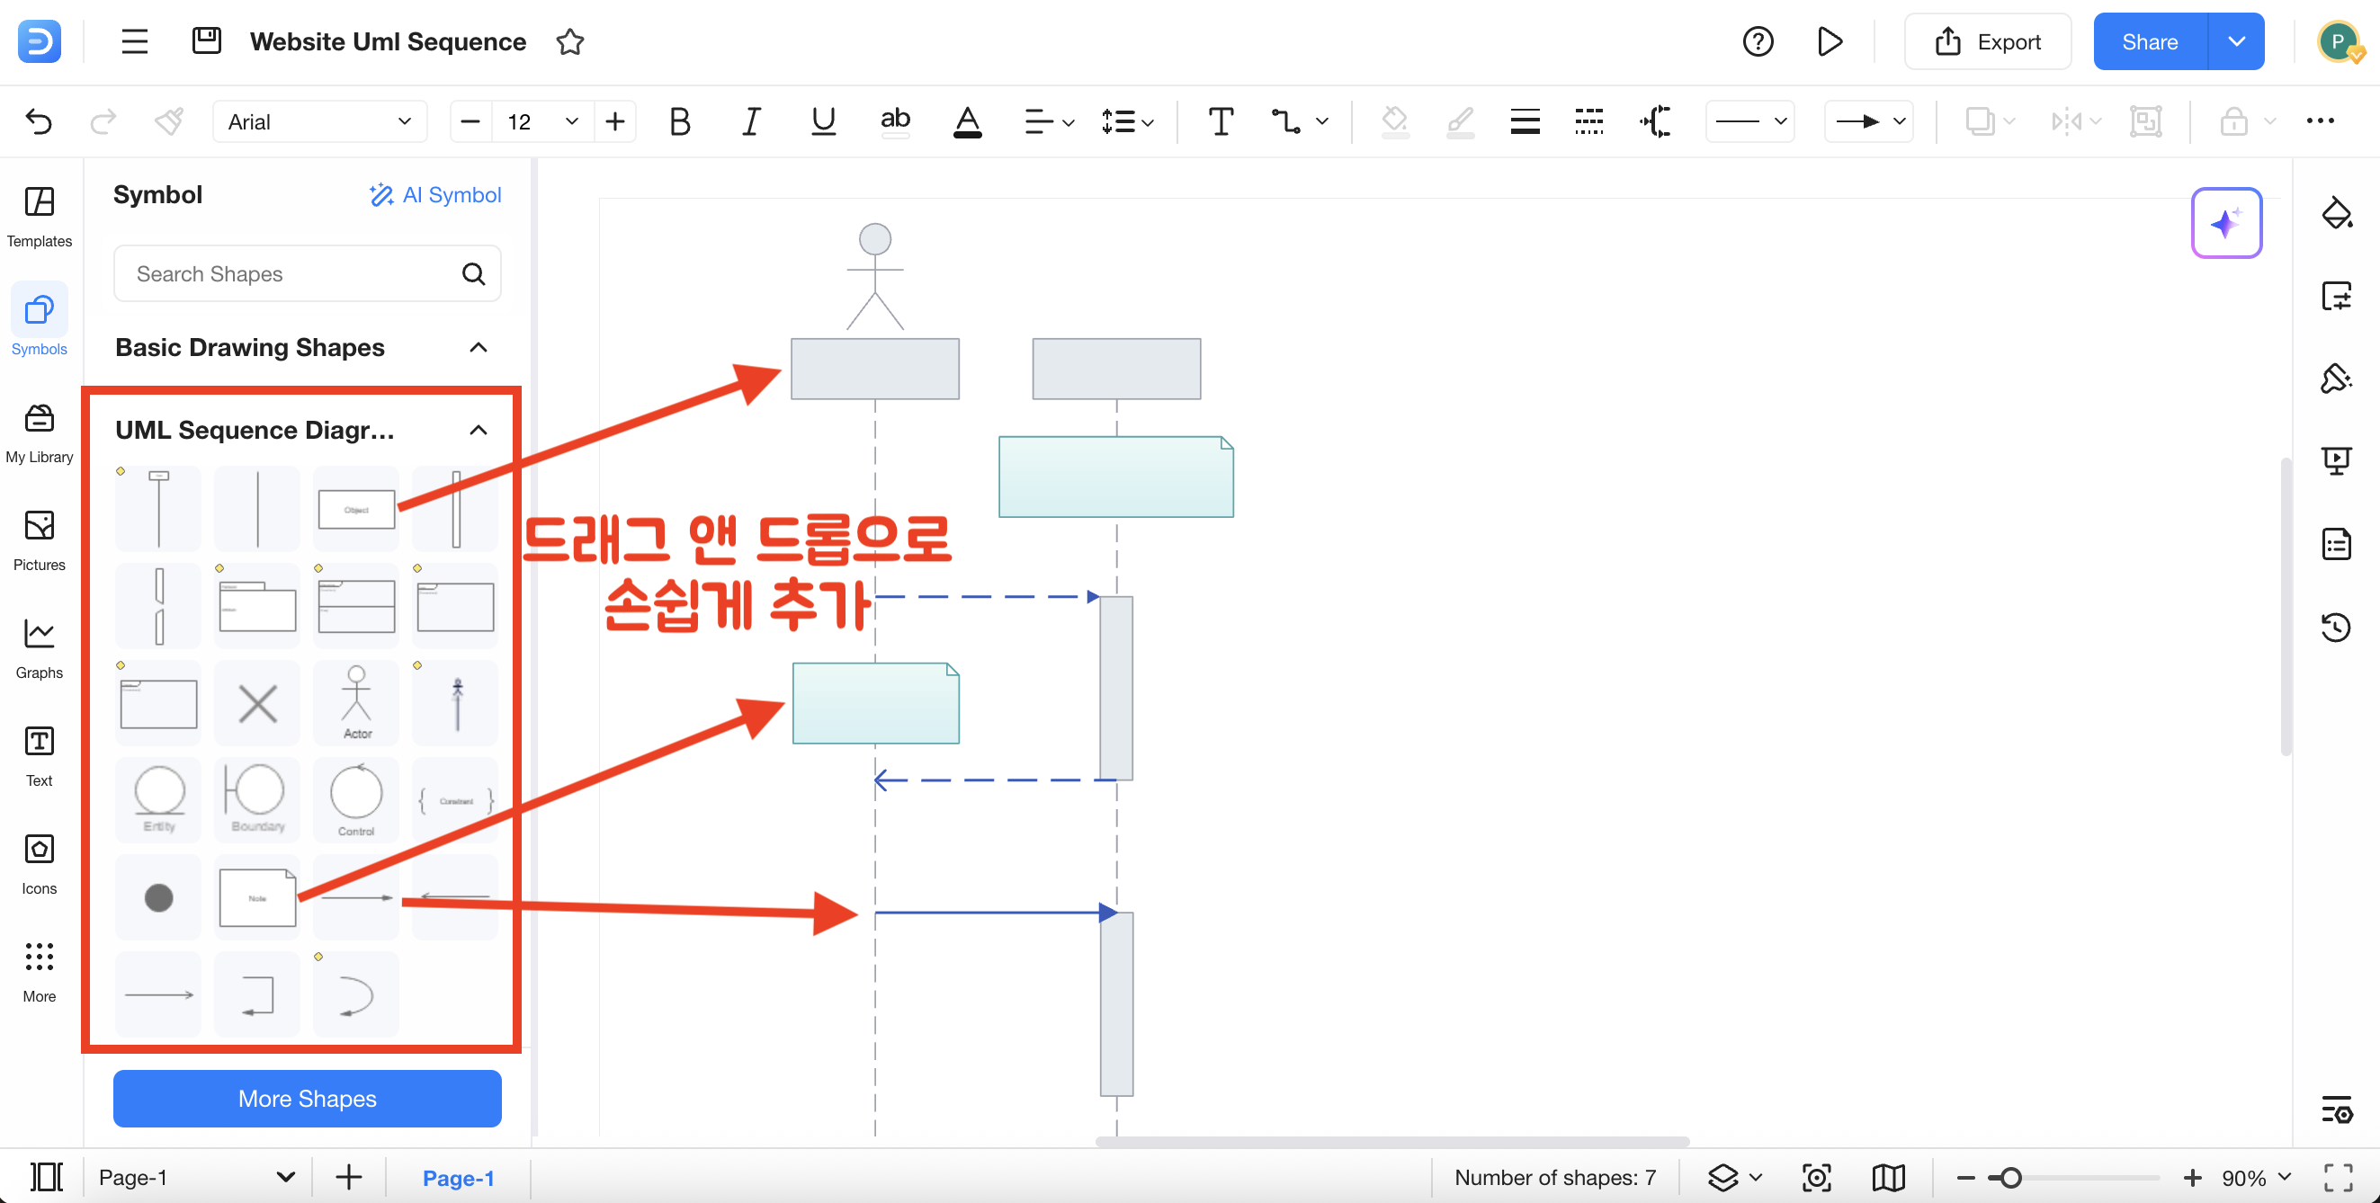
Task: Open the Pictures sidebar panel
Action: pos(39,541)
